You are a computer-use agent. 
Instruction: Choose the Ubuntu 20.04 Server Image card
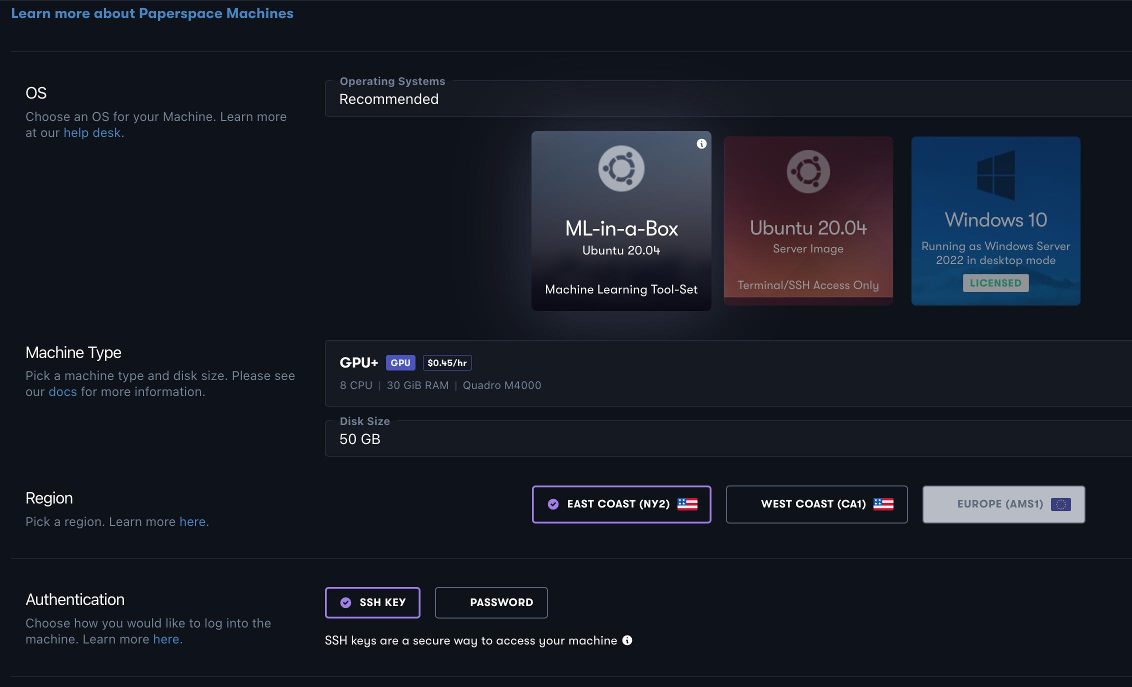pyautogui.click(x=808, y=221)
